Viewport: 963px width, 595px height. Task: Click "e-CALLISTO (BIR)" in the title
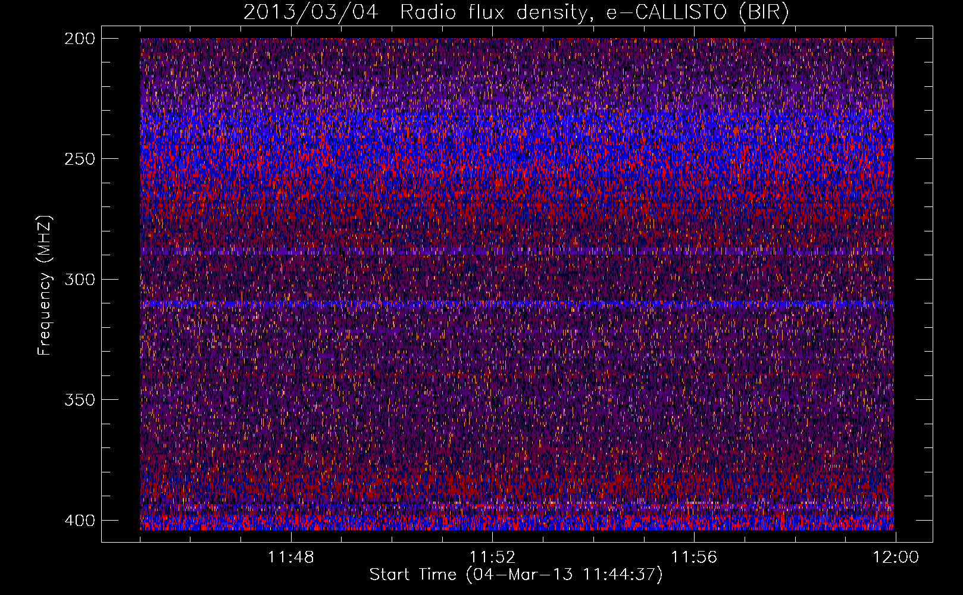(697, 12)
